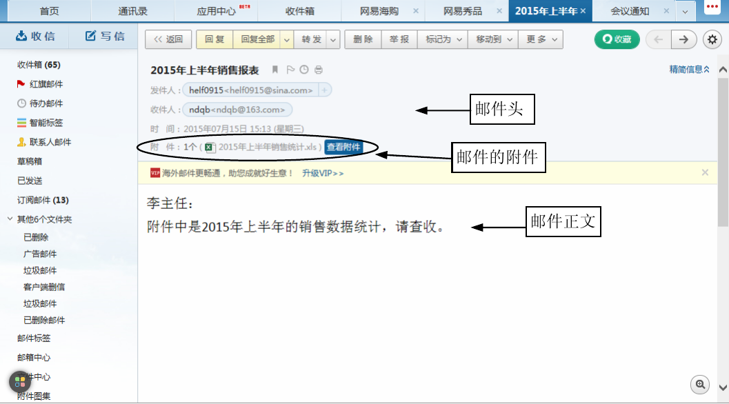Click the bookmark icon beside the email subject
The height and width of the screenshot is (404, 729).
pos(274,70)
